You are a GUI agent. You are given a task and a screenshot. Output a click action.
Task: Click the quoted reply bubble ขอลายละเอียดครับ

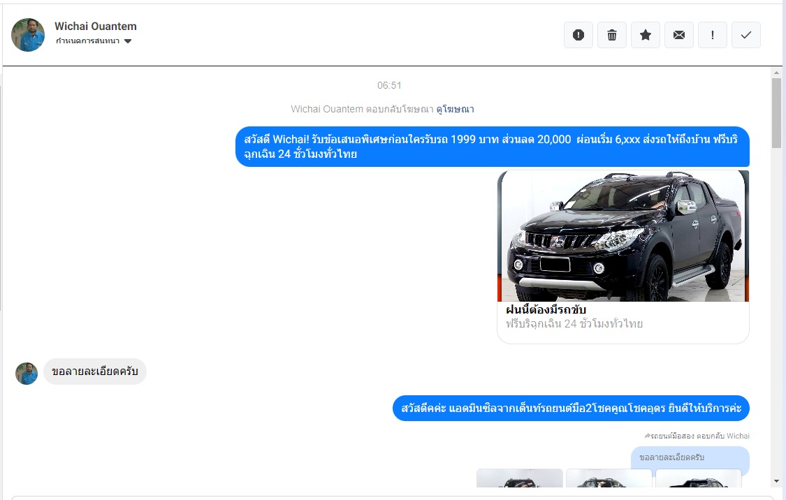[x=690, y=458]
